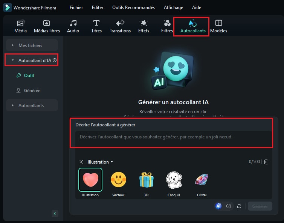Image resolution: width=284 pixels, height=223 pixels.
Task: Choose the Cristal gem style
Action: pos(202,180)
